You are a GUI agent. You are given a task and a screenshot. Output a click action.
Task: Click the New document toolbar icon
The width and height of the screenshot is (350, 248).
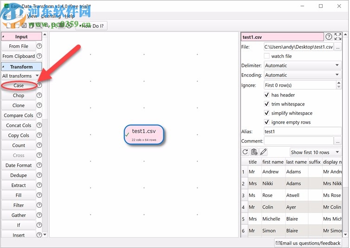click(x=8, y=25)
